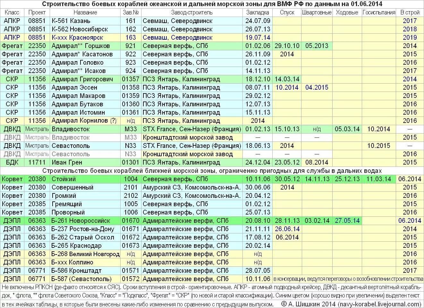Viewport: 424px width, 308px height.
Task: Click serial number '01670' cell
Action: [x=131, y=221]
